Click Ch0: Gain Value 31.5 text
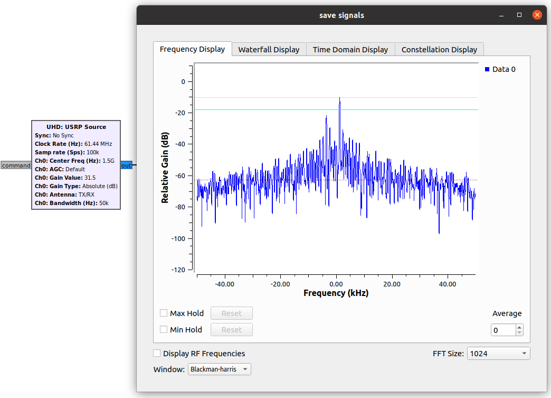The height and width of the screenshot is (398, 551). tap(65, 178)
